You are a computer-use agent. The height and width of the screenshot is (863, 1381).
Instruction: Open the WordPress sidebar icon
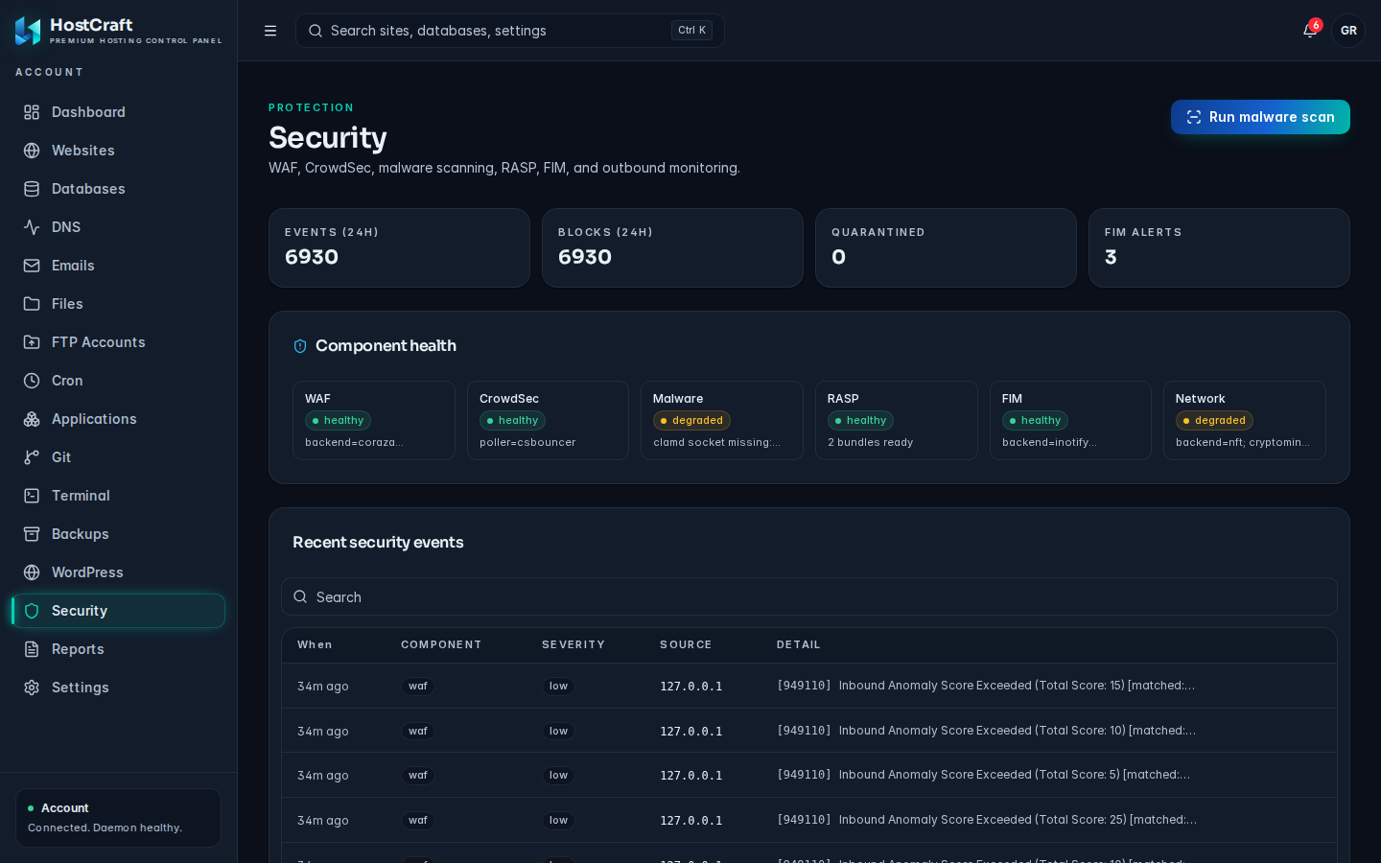point(32,572)
